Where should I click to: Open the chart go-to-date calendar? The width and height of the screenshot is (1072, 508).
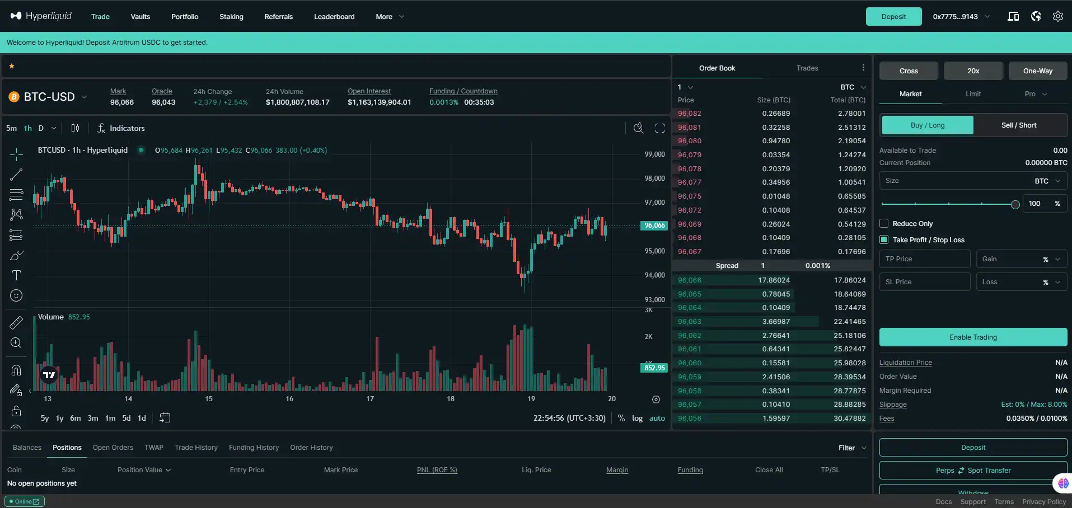pos(165,418)
